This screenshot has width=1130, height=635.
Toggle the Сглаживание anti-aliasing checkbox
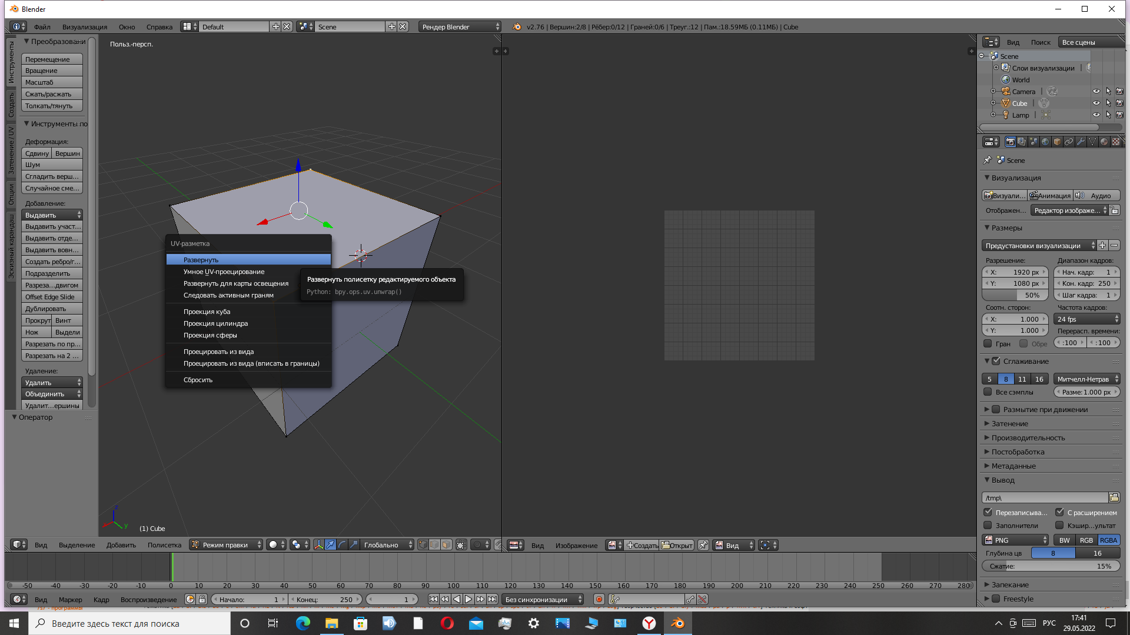pos(996,361)
